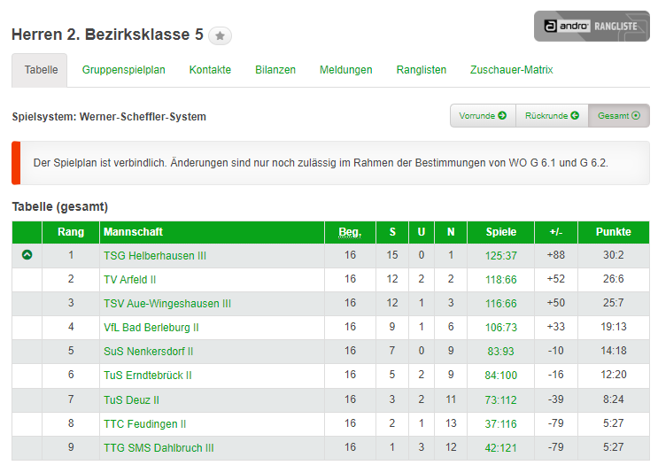This screenshot has width=658, height=465.
Task: Select the Gesamt toggle button
Action: (618, 116)
